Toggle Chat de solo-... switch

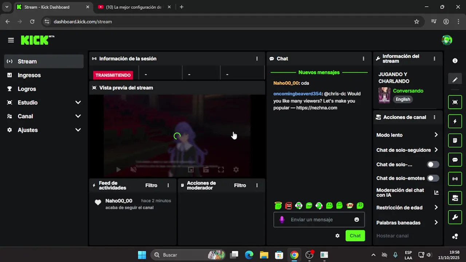[433, 164]
